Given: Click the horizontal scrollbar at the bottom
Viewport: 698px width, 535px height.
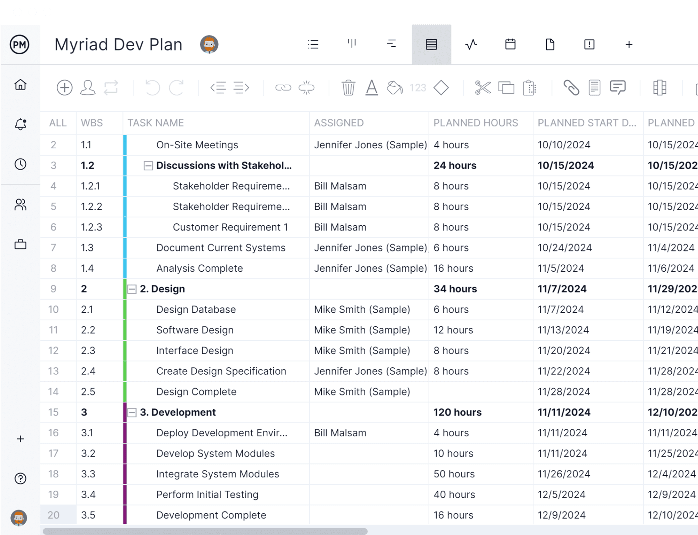Looking at the screenshot, I should (x=201, y=531).
